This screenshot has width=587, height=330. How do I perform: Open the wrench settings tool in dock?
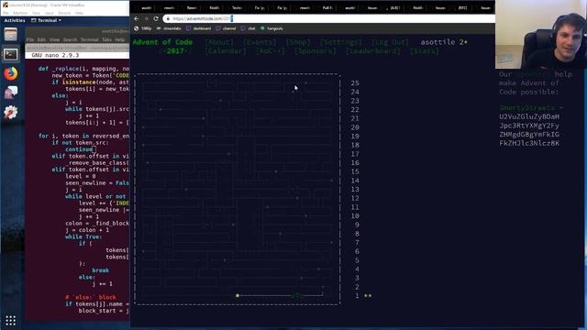click(10, 112)
